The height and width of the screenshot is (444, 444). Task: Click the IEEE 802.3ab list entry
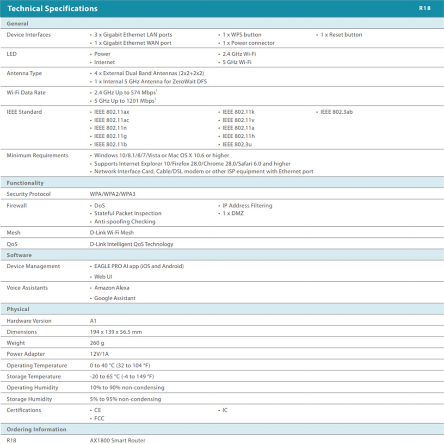coord(336,112)
